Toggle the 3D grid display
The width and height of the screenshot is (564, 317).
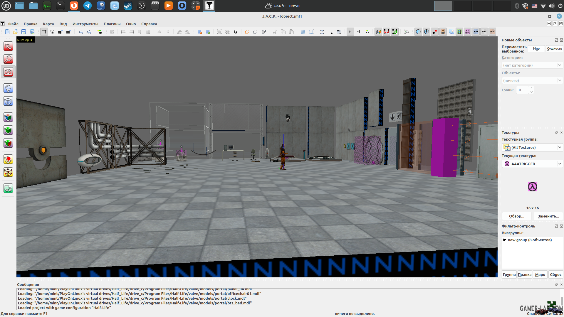(x=52, y=32)
